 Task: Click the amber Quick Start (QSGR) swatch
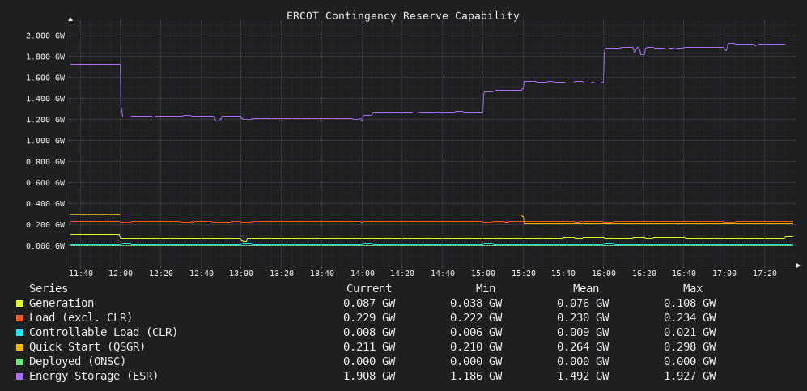pyautogui.click(x=19, y=347)
